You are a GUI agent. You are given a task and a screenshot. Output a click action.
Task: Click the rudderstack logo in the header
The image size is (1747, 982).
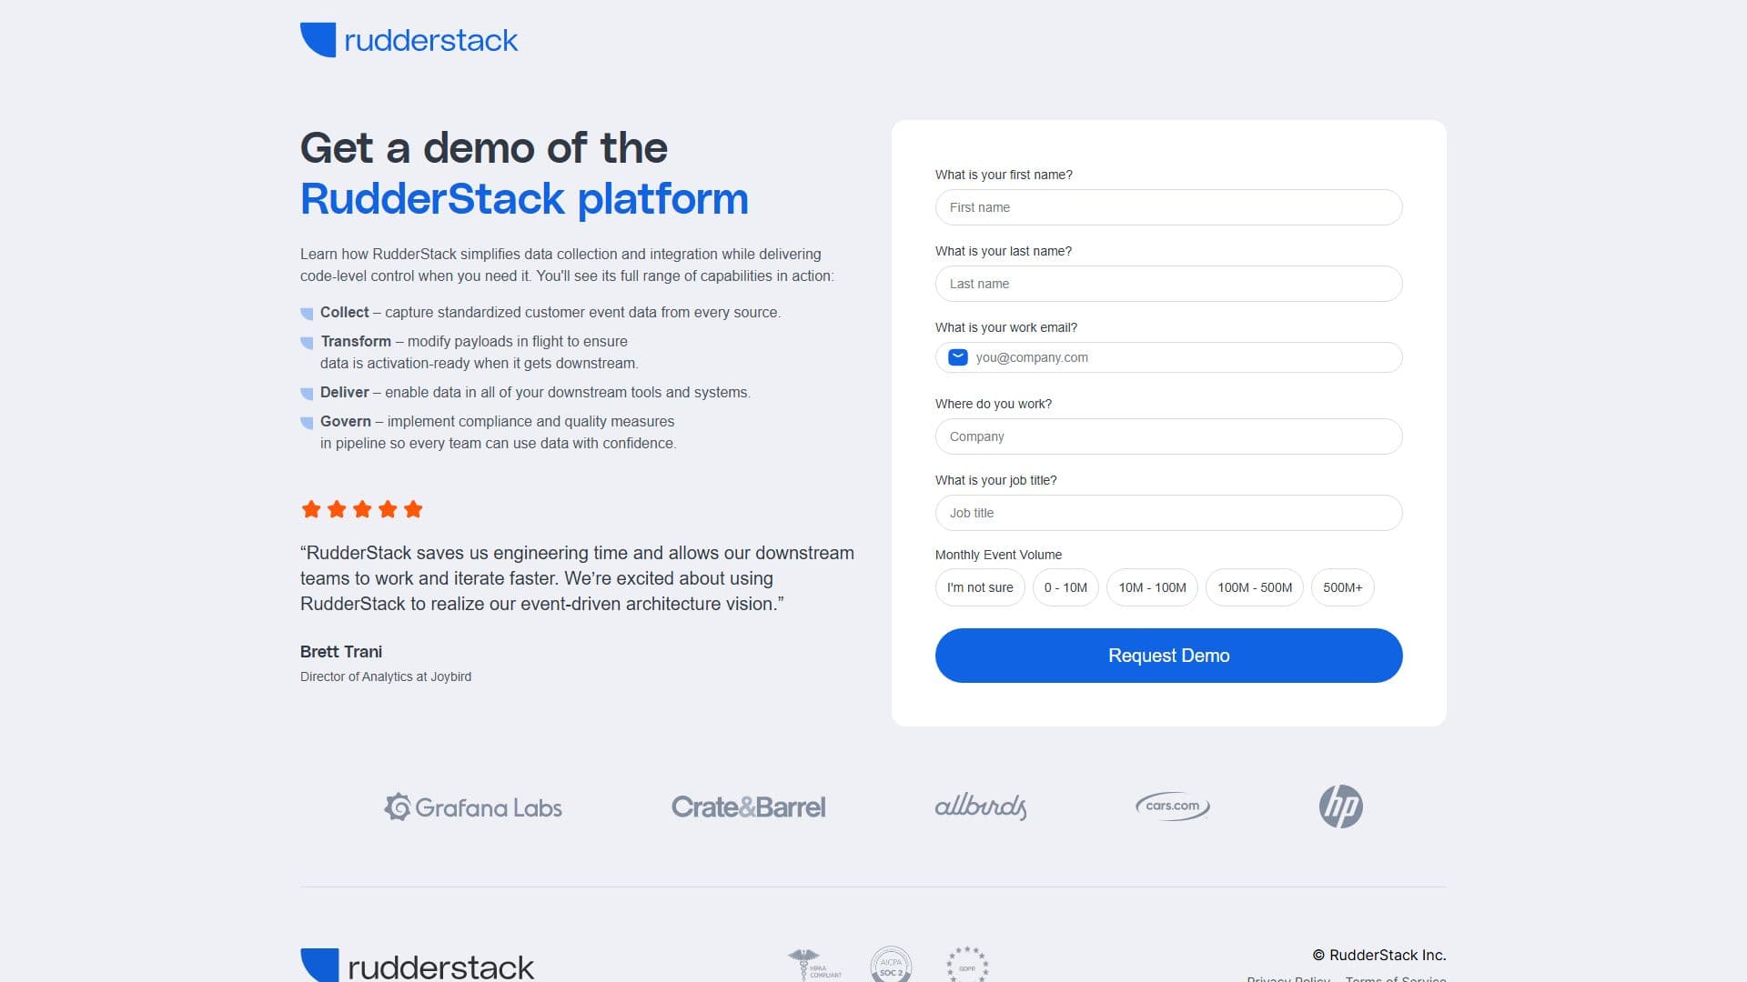pos(409,40)
